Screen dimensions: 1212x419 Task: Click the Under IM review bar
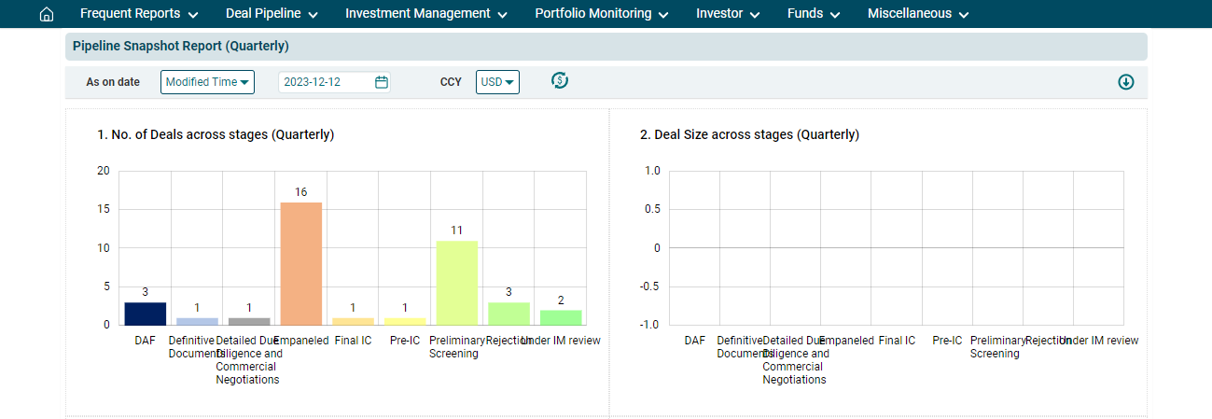coord(561,317)
